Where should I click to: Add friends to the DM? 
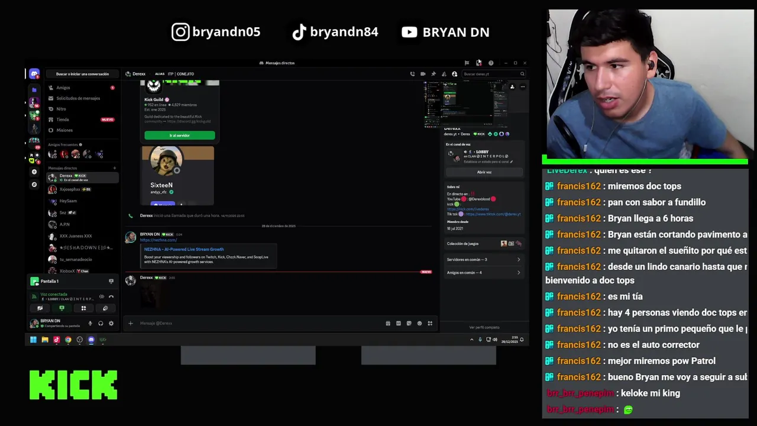tap(444, 74)
